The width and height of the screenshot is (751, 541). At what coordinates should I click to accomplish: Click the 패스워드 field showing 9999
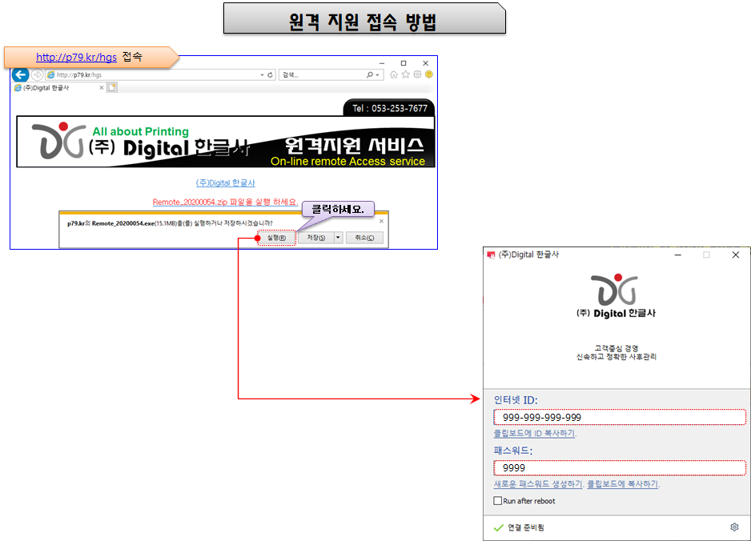coord(620,467)
